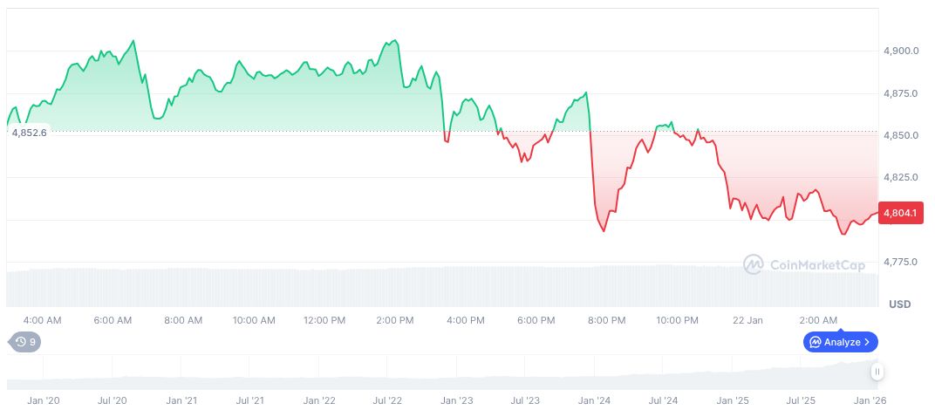Select the 12:00 PM time axis label
Screen dimensions: 935x410
pyautogui.click(x=324, y=320)
